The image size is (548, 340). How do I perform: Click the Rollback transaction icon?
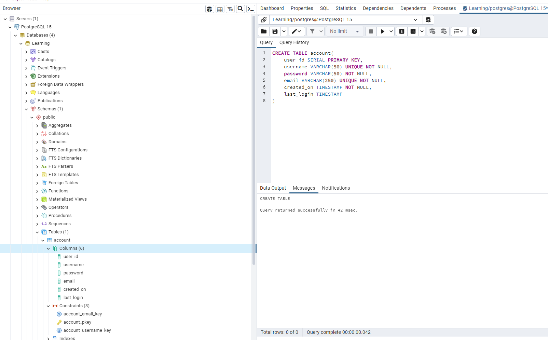[444, 31]
